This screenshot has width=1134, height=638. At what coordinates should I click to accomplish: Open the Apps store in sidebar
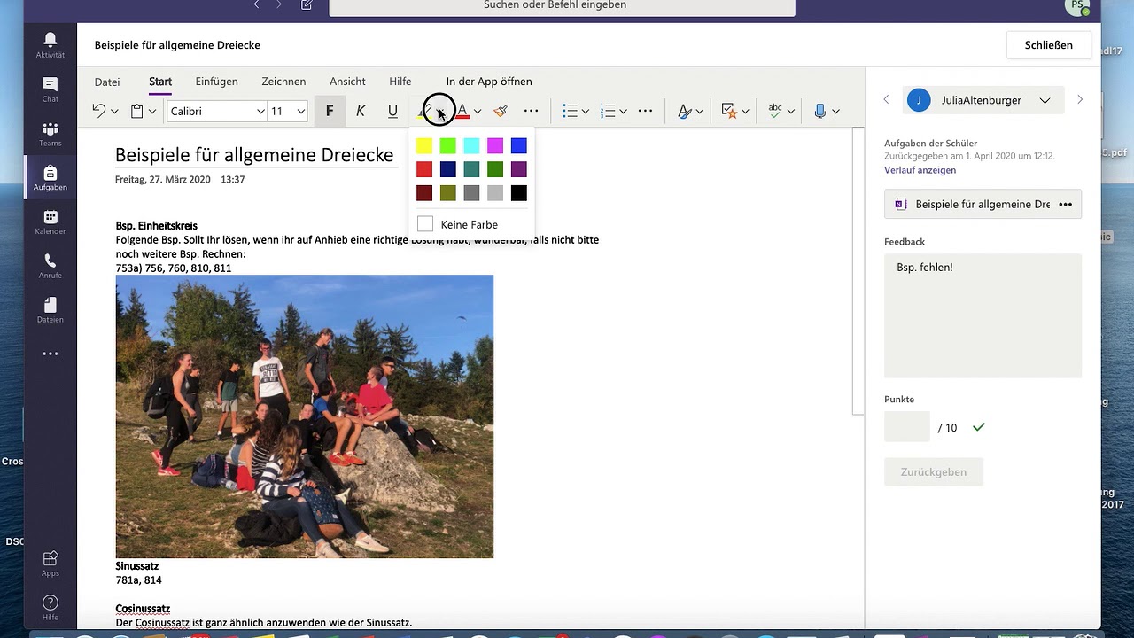50,563
